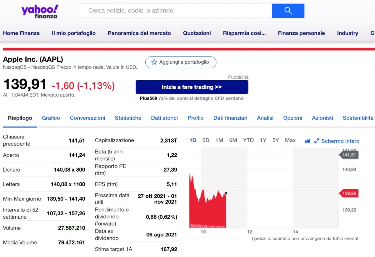The width and height of the screenshot is (375, 257).
Task: Open Risparmia così navigation item
Action: [244, 33]
